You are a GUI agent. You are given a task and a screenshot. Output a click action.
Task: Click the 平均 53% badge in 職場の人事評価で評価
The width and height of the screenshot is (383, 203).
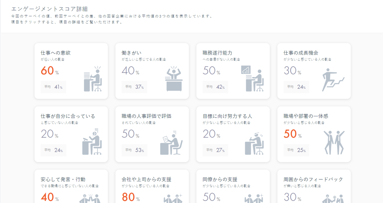click(134, 150)
